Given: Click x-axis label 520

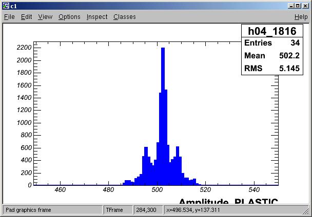Looking at the screenshot, I should click(x=205, y=190).
